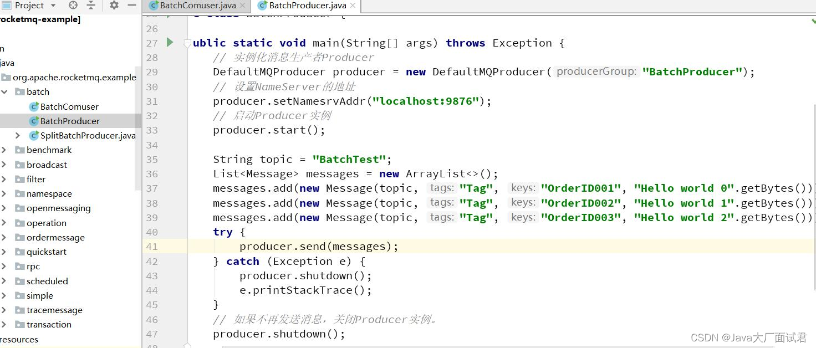
Task: Click "BatchTest" string on line 35
Action: 349,160
